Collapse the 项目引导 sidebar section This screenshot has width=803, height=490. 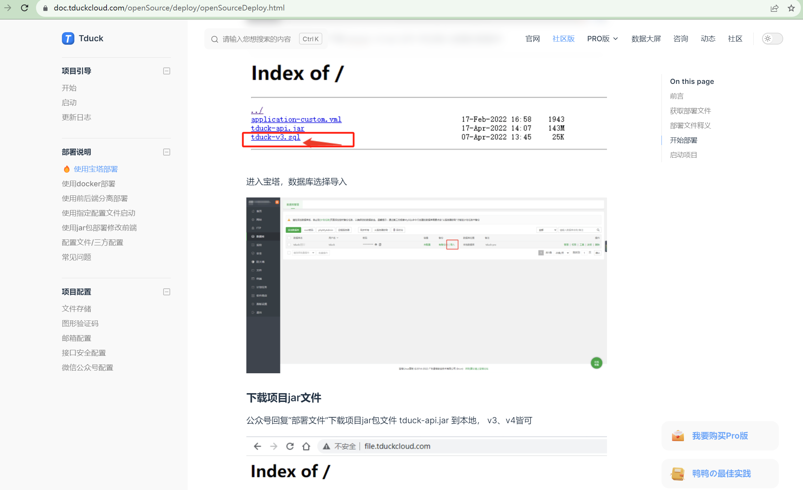pos(167,71)
